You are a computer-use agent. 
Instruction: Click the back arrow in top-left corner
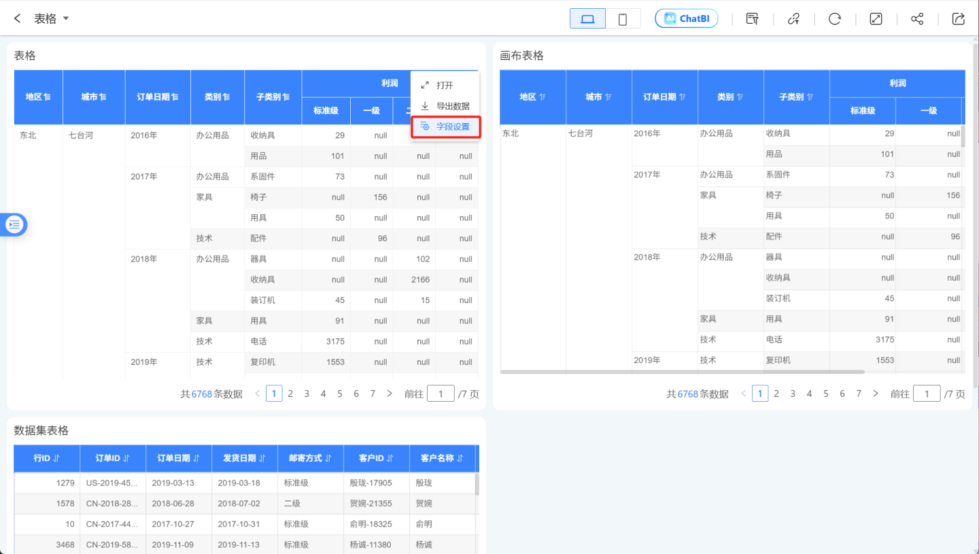point(18,19)
